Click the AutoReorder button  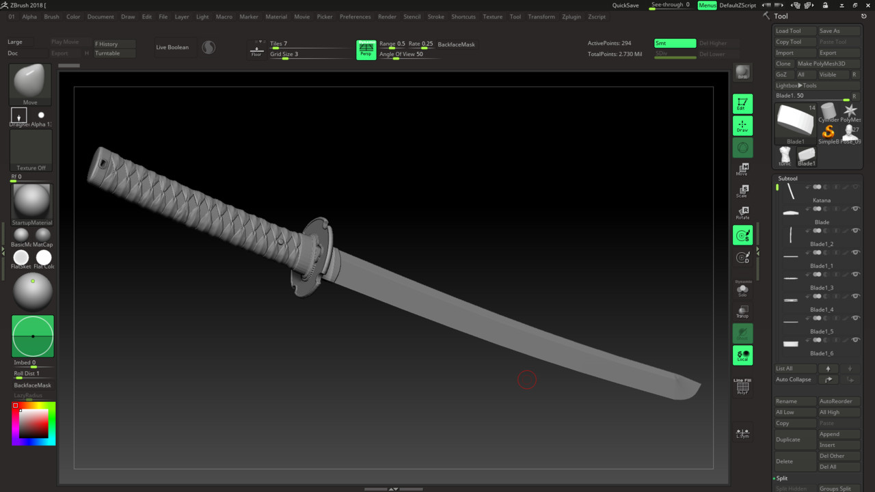[839, 401]
